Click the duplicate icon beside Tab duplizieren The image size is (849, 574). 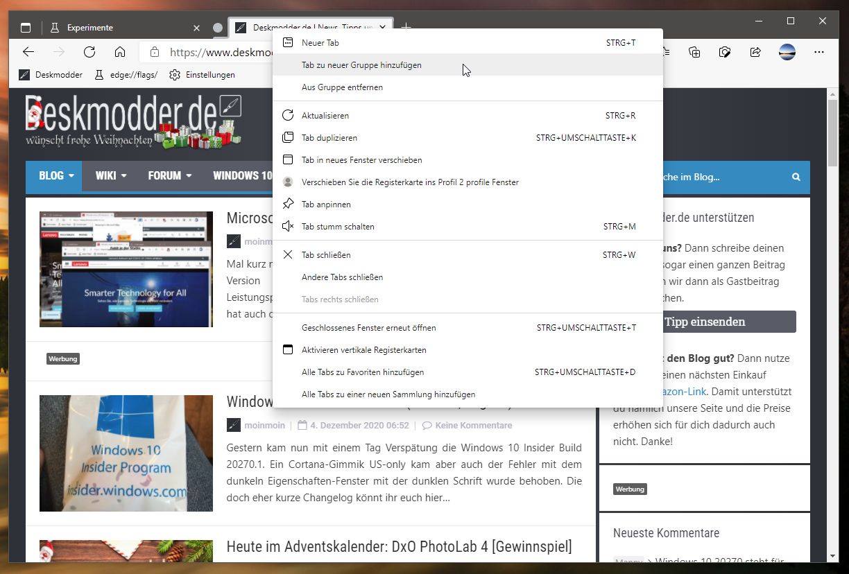coord(288,138)
